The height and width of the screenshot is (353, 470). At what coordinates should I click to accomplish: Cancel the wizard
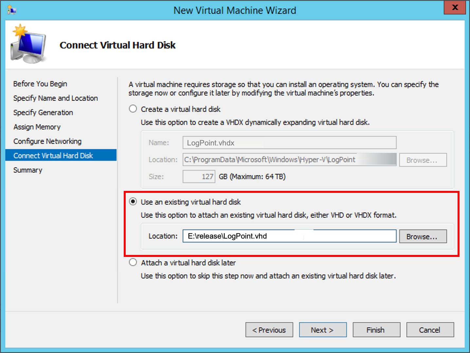430,330
